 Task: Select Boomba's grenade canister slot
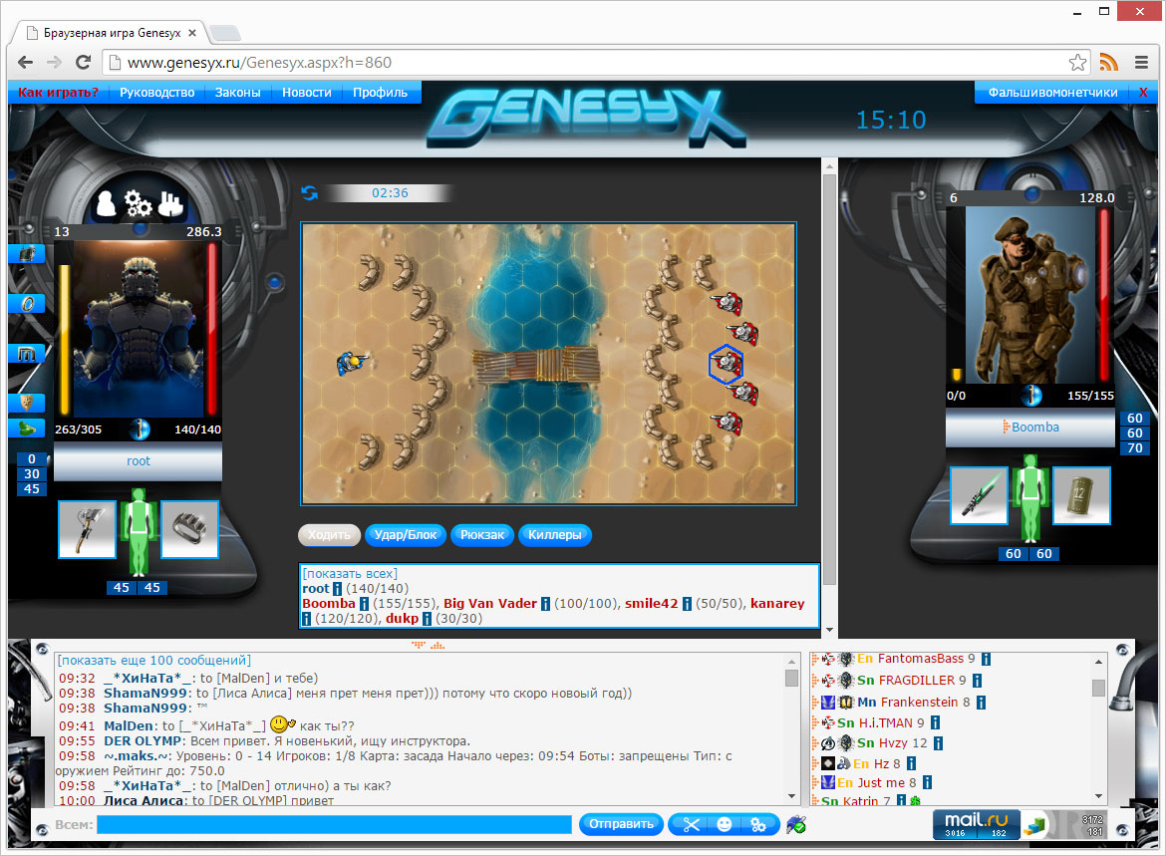[1081, 495]
